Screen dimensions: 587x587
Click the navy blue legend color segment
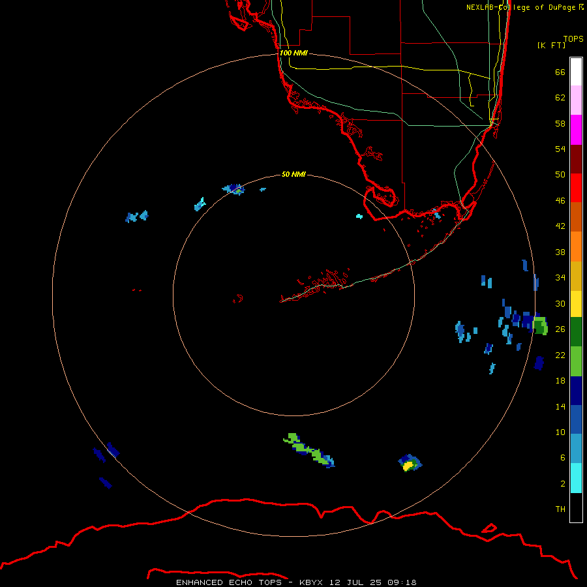(x=576, y=391)
